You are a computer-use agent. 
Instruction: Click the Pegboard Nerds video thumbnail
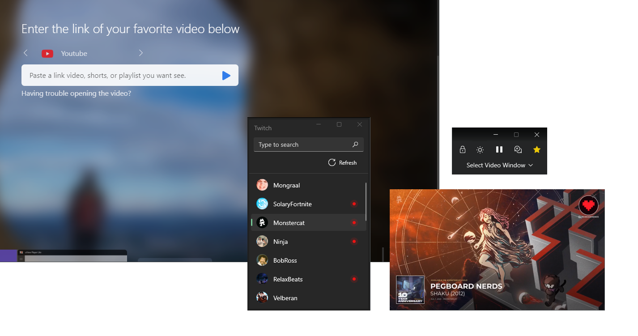497,250
